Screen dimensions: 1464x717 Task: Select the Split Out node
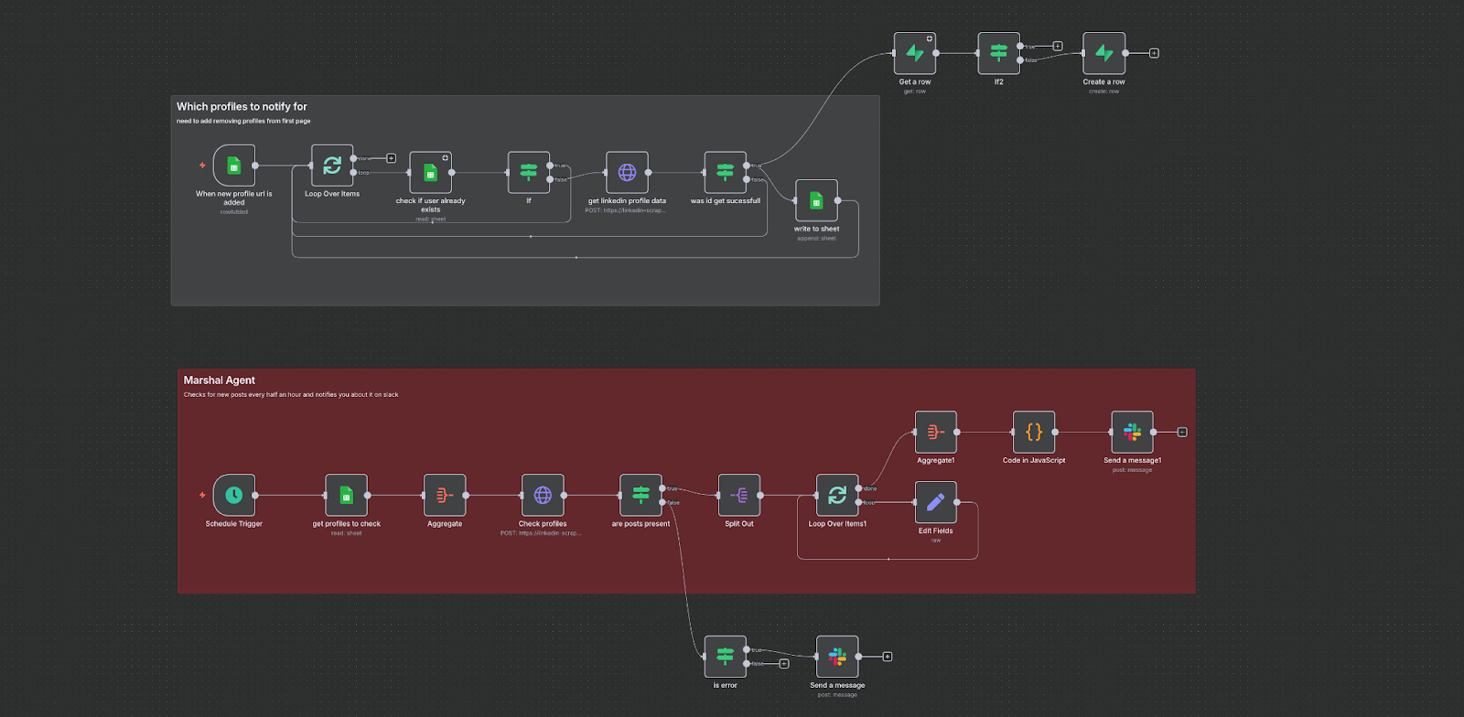click(739, 496)
